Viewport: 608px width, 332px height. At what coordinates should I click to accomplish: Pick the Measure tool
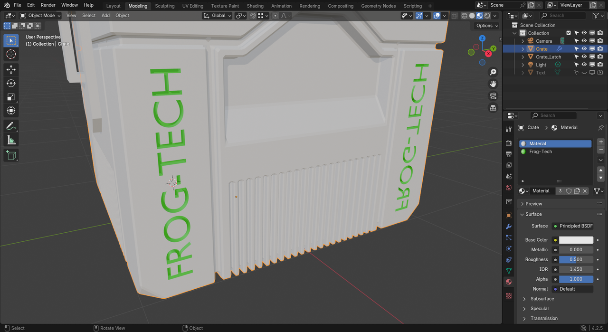click(11, 140)
